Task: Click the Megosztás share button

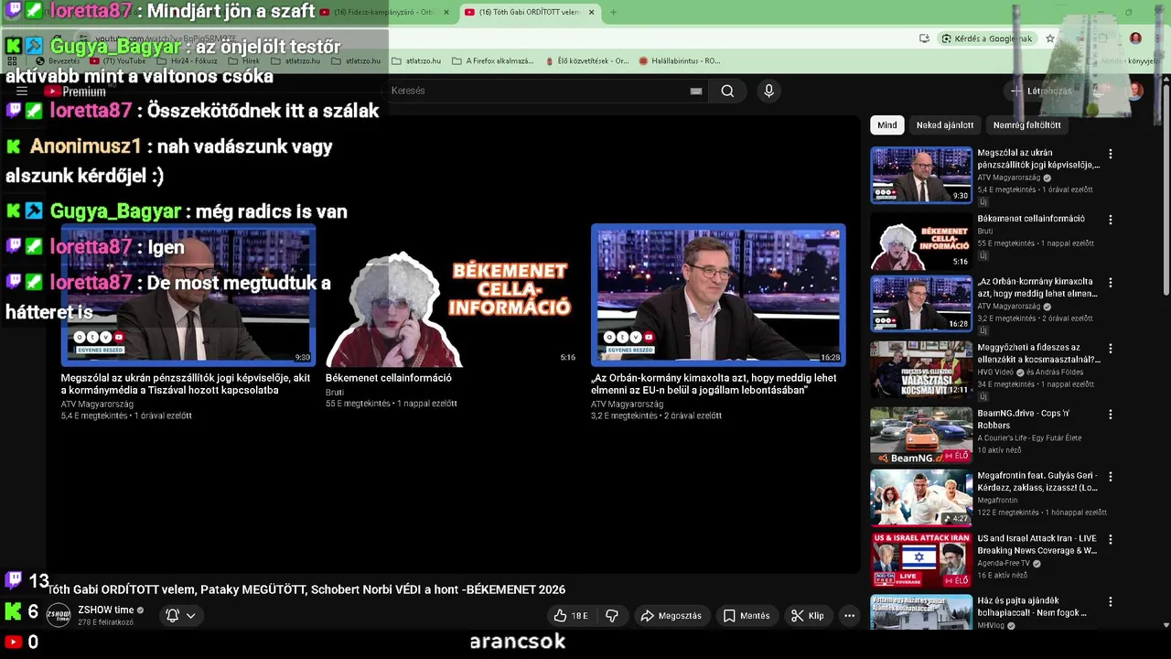Action: (671, 616)
